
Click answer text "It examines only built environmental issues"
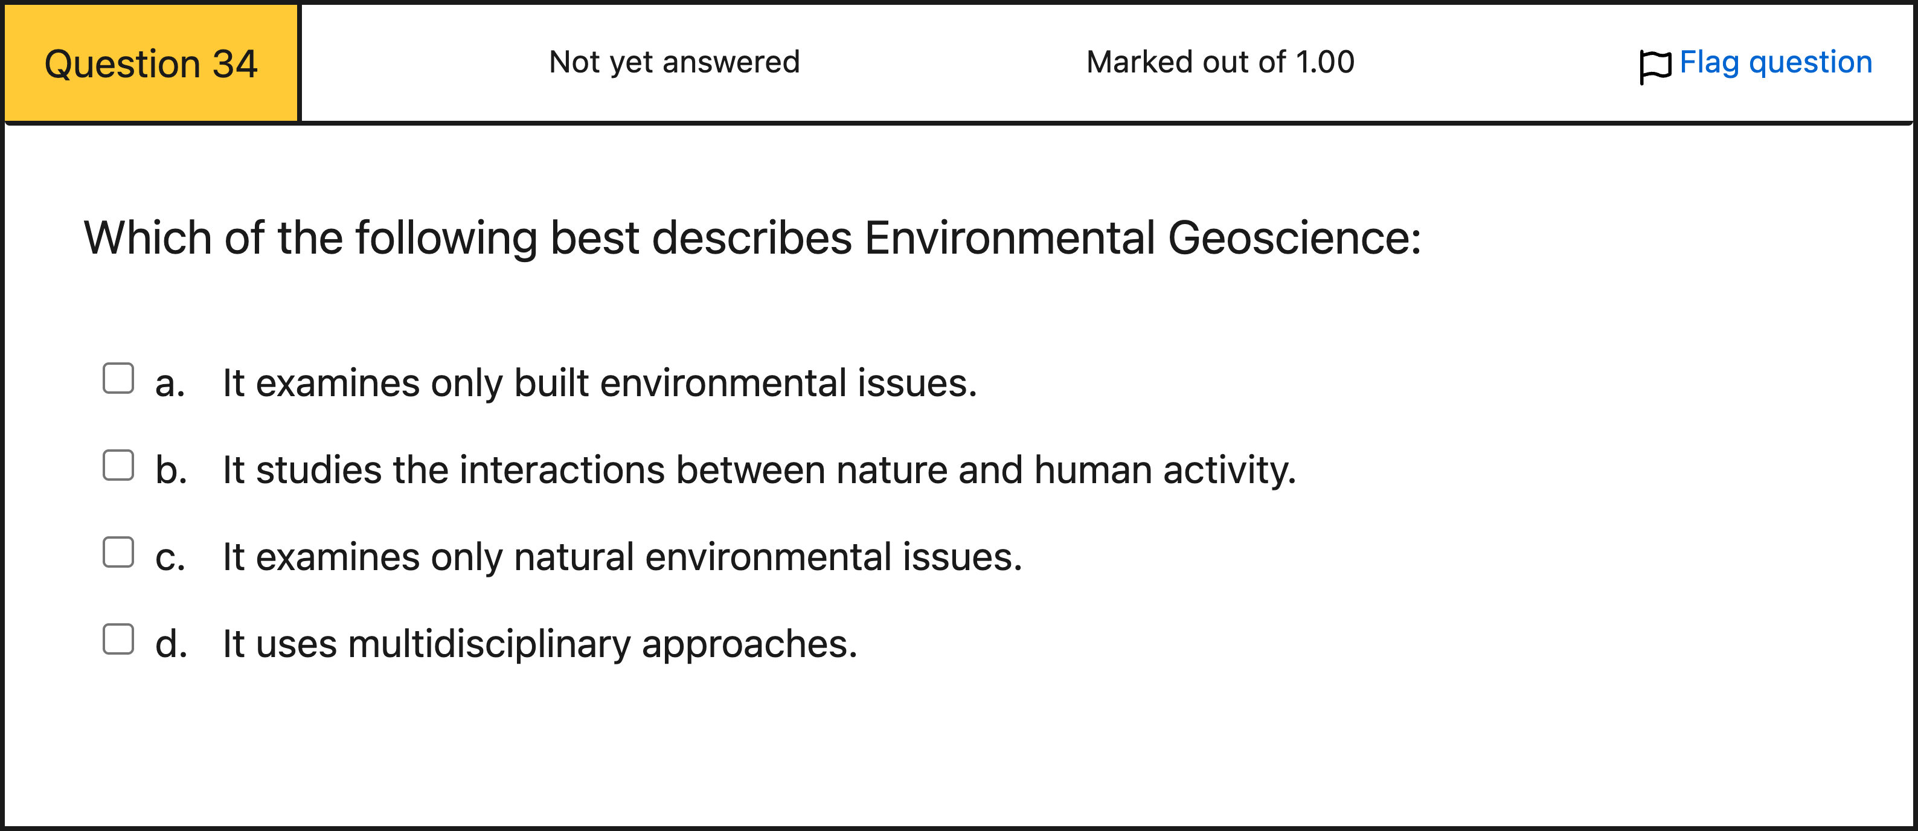[x=599, y=383]
